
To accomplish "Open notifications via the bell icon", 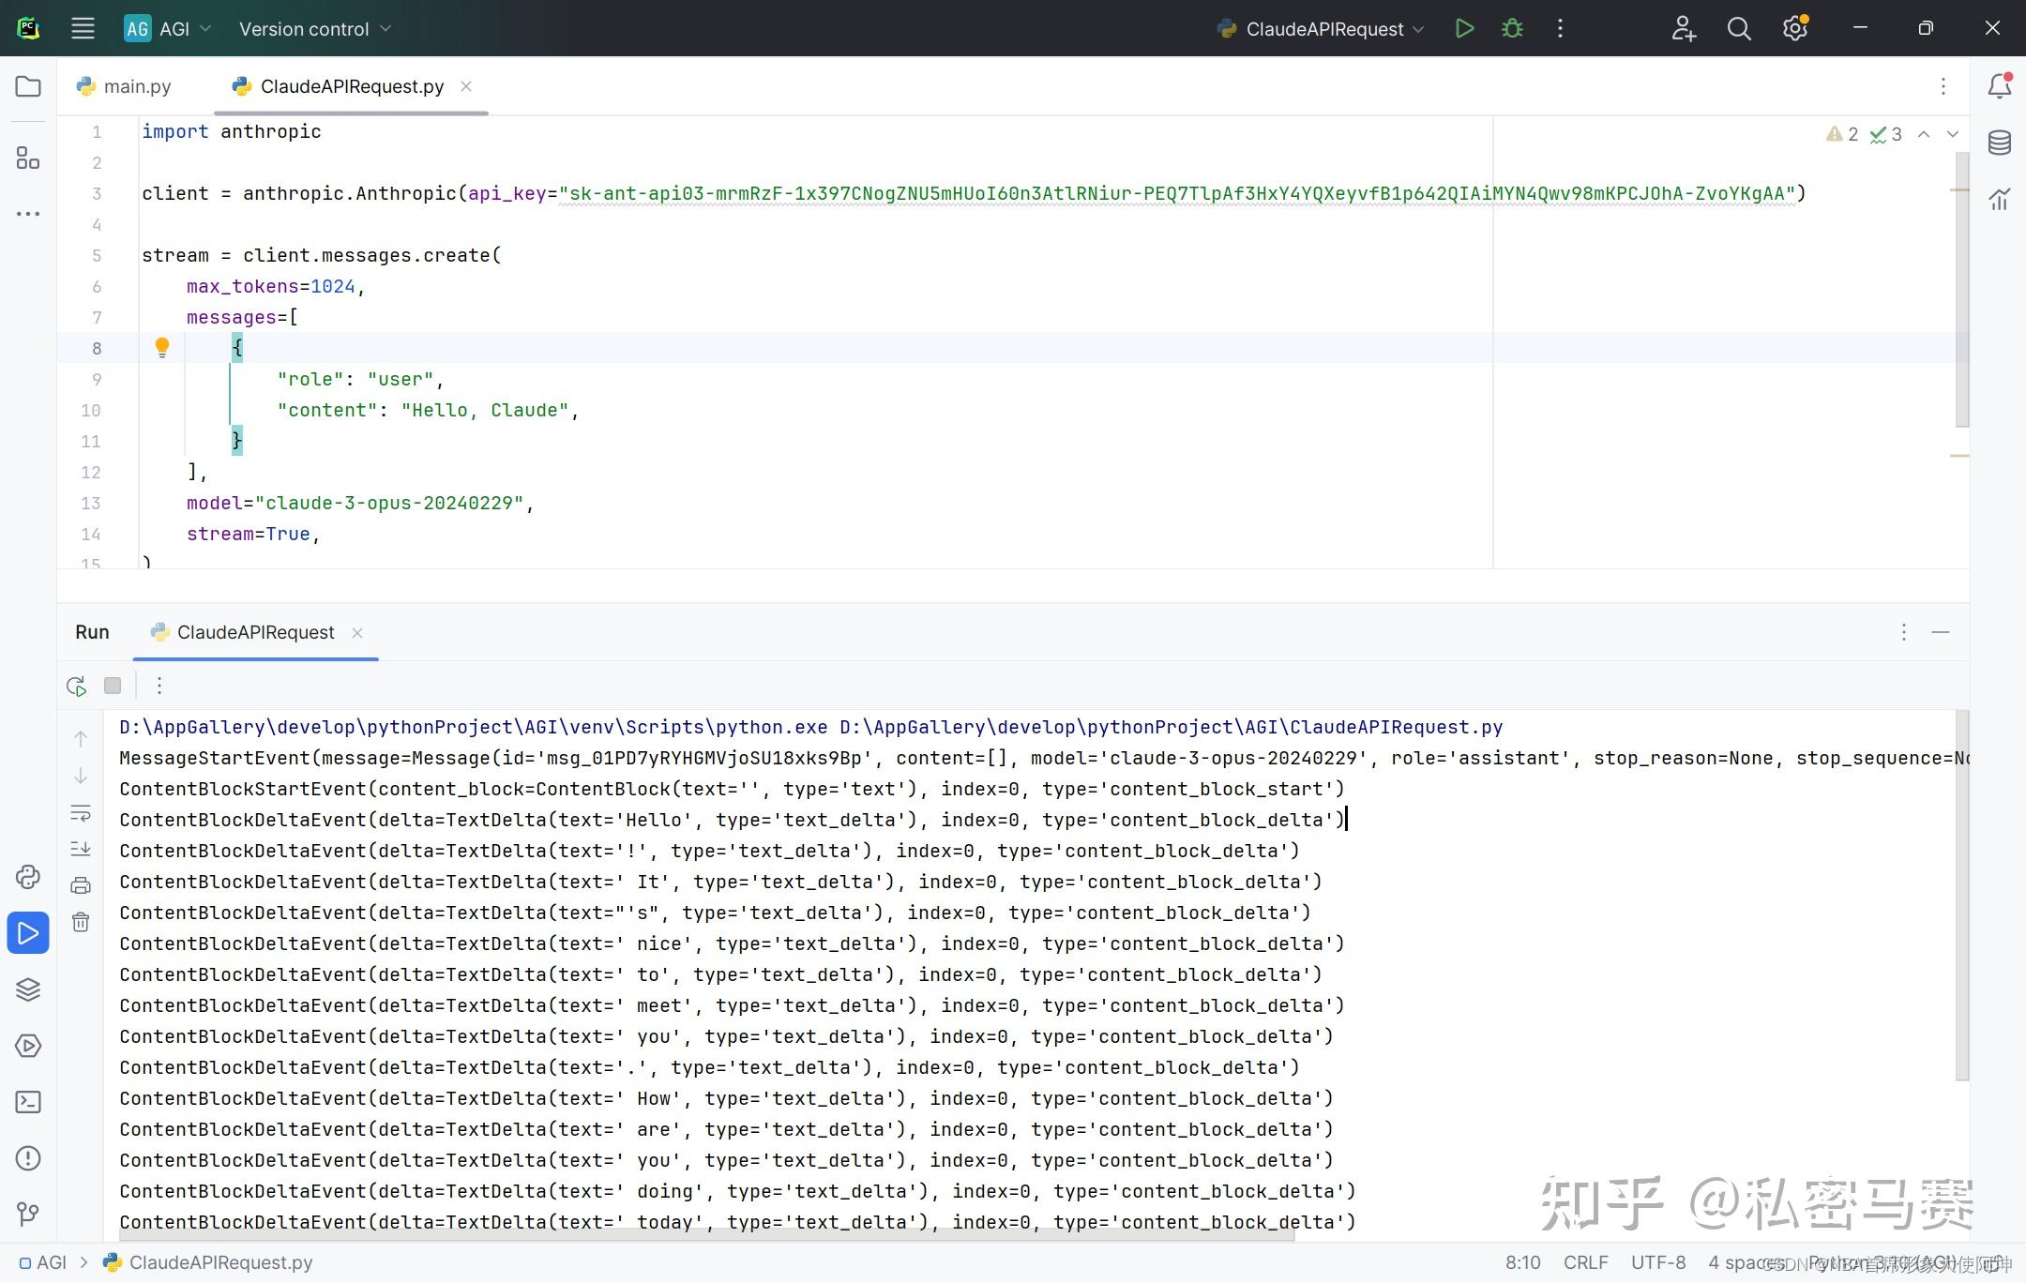I will tap(1998, 84).
